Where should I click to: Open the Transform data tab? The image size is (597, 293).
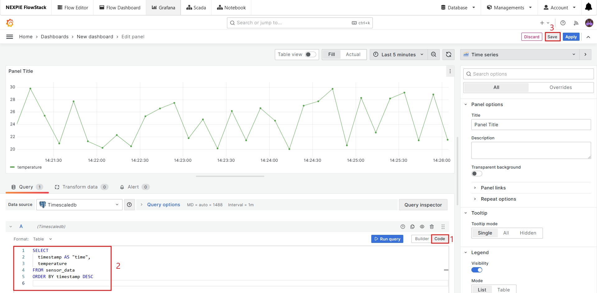(81, 187)
